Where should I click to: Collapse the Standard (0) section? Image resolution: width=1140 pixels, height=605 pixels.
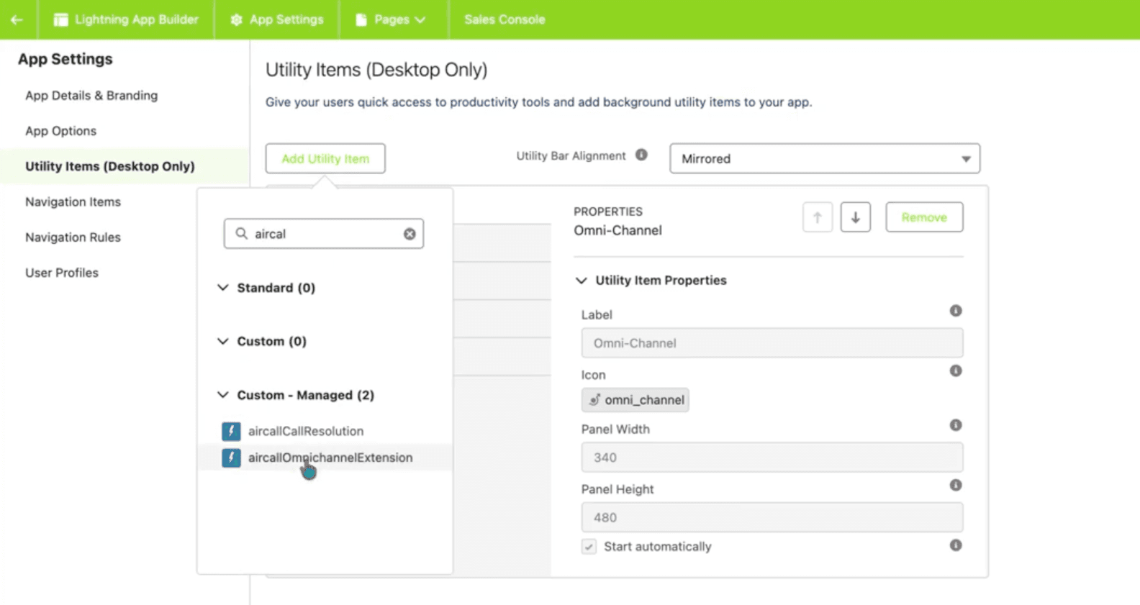pos(223,288)
